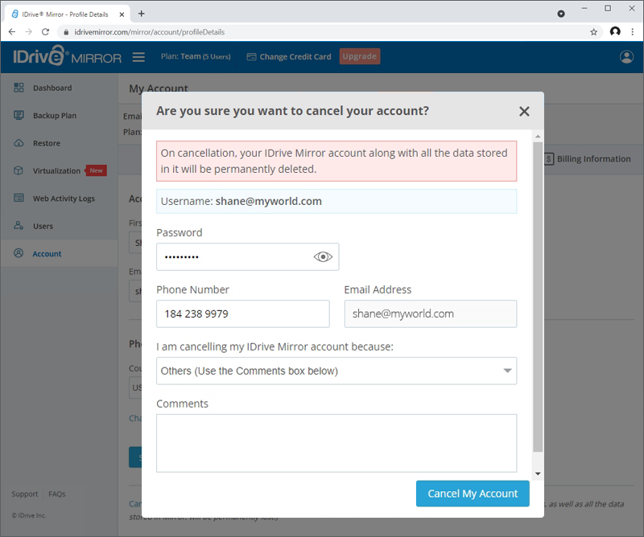Show password with the eye icon
The width and height of the screenshot is (644, 537).
[323, 256]
